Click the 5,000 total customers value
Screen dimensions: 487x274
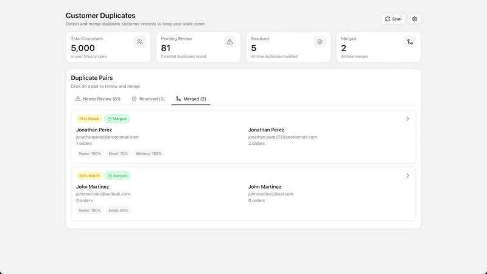tap(83, 48)
